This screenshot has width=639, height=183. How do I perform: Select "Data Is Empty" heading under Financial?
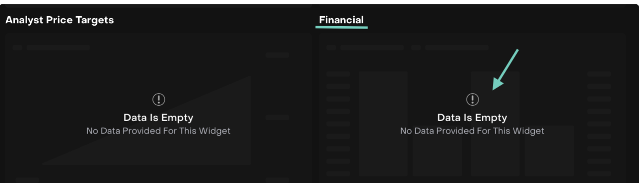coord(472,118)
